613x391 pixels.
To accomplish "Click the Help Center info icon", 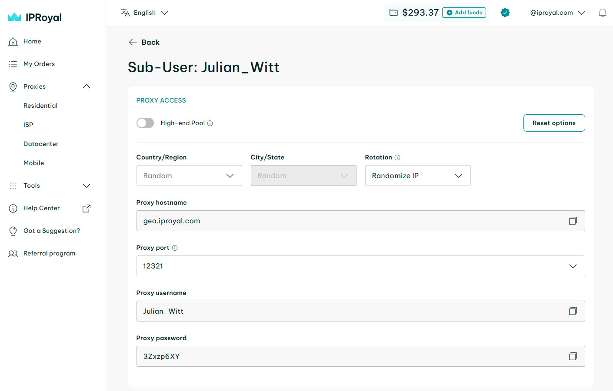I will click(13, 208).
